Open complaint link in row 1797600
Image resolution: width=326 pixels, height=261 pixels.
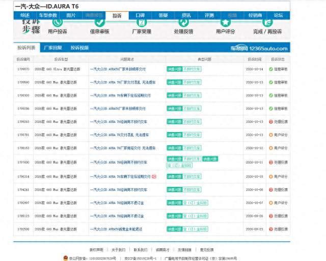[x=119, y=162]
